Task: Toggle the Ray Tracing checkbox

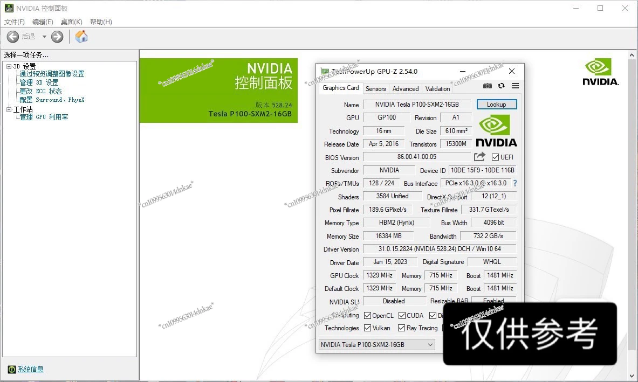Action: 402,328
